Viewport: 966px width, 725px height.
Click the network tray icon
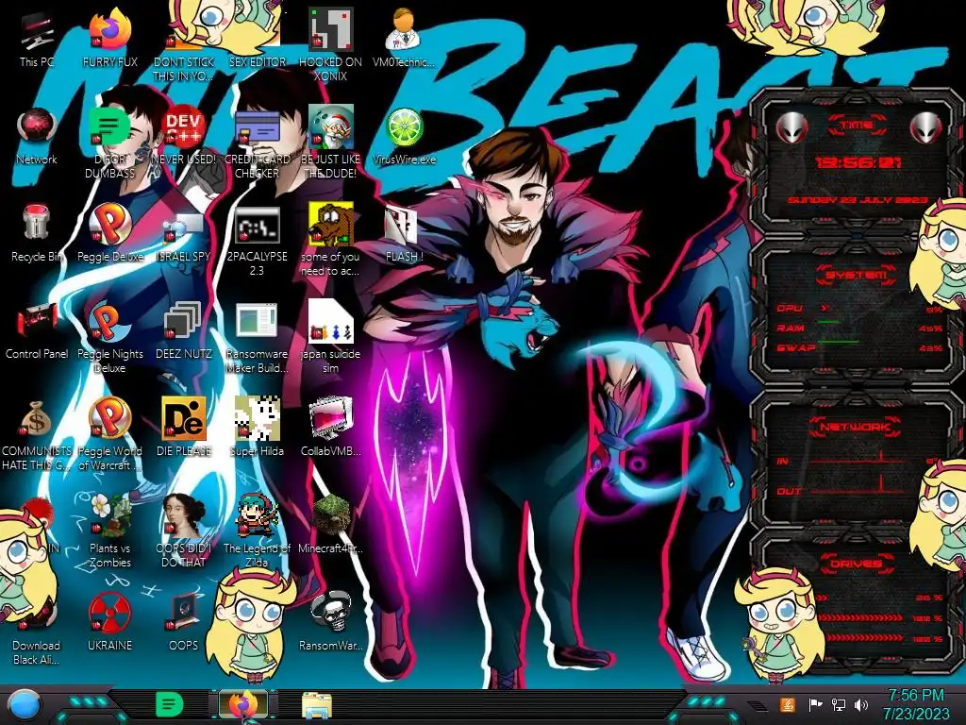[839, 704]
